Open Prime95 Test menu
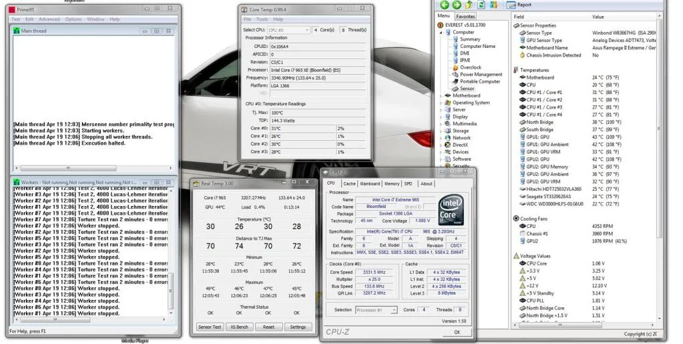The width and height of the screenshot is (683, 344). (16, 19)
